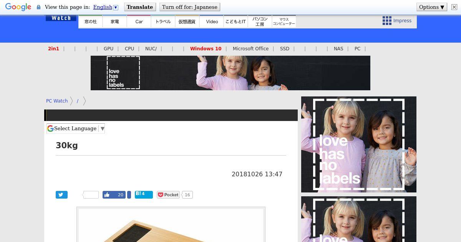Open the CPU topic link
This screenshot has height=242, width=461.
pos(129,49)
